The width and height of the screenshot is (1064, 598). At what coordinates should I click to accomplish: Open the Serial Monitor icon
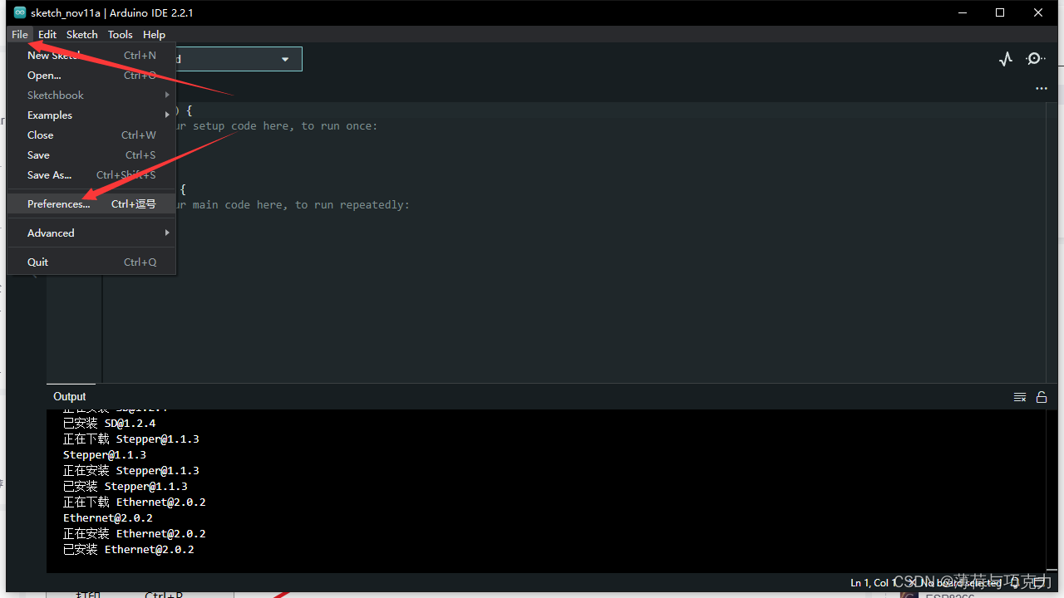tap(1035, 59)
